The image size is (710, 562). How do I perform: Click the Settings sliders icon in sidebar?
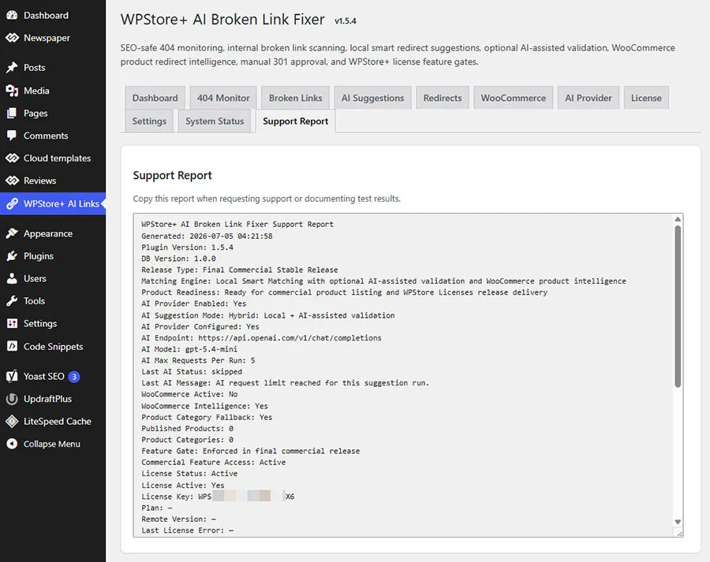pyautogui.click(x=12, y=323)
